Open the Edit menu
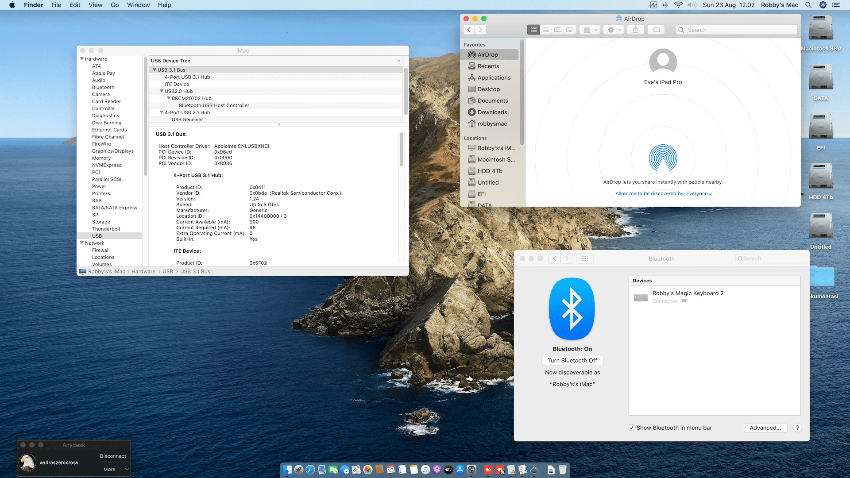The image size is (850, 478). [x=75, y=5]
